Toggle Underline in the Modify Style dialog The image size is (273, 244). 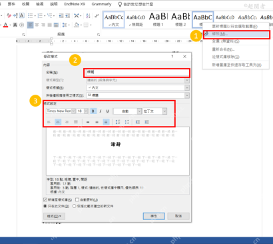click(107, 111)
